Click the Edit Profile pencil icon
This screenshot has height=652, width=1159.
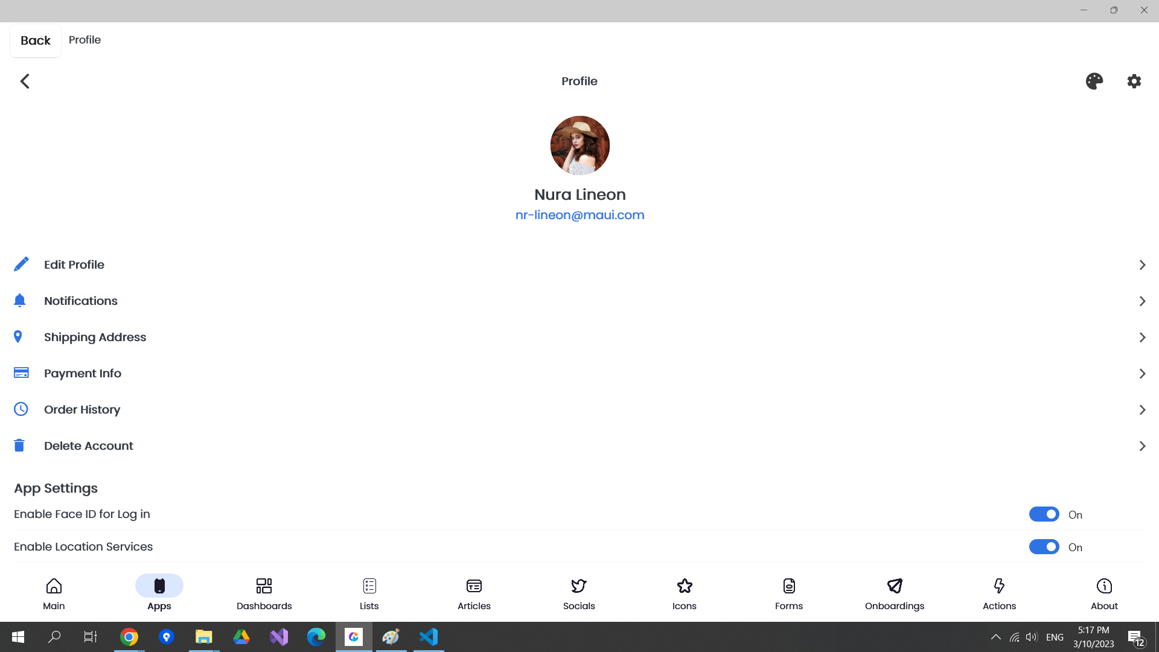21,264
